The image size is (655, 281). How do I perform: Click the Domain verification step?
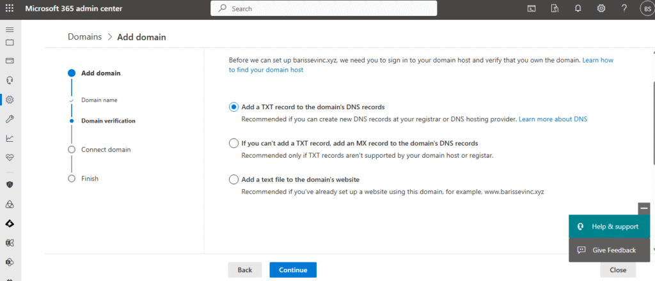pos(108,121)
